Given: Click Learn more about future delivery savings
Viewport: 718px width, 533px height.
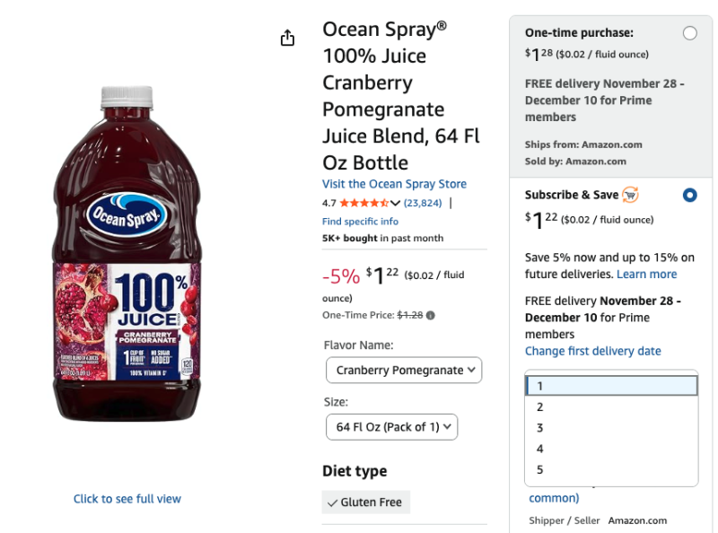Looking at the screenshot, I should coord(647,274).
